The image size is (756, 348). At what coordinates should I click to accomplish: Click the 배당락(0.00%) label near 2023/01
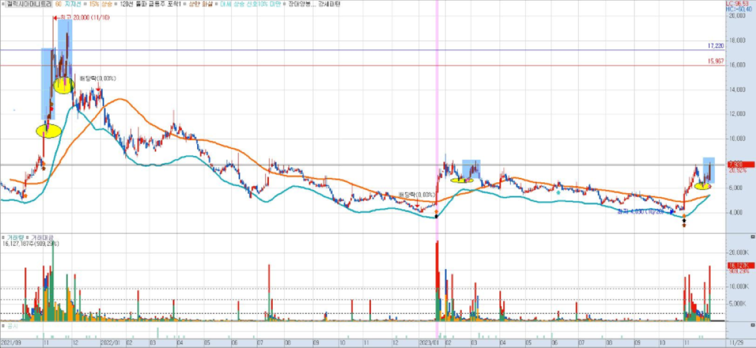416,195
